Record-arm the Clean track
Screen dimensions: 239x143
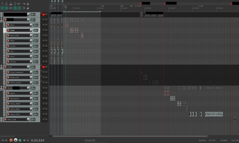[8, 30]
